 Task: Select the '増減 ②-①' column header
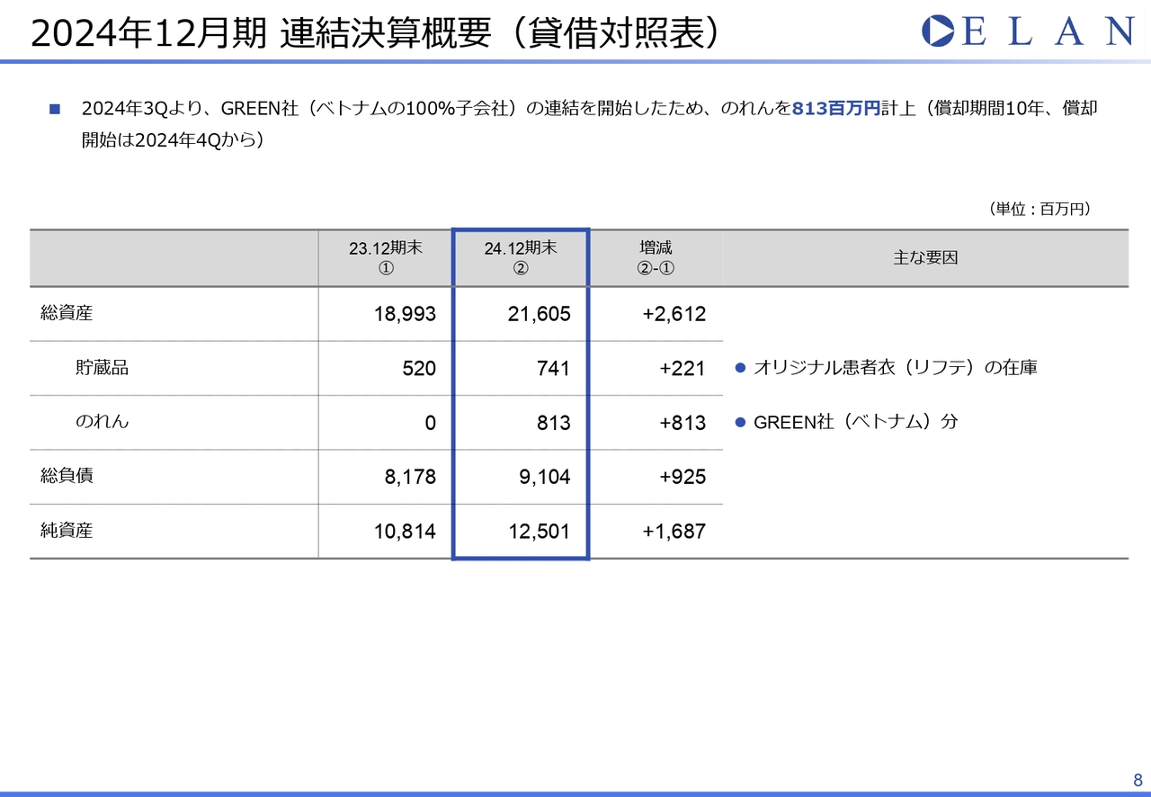tap(656, 257)
